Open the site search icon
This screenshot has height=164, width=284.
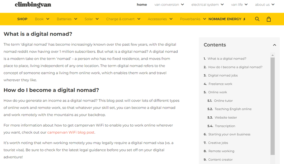257,19
